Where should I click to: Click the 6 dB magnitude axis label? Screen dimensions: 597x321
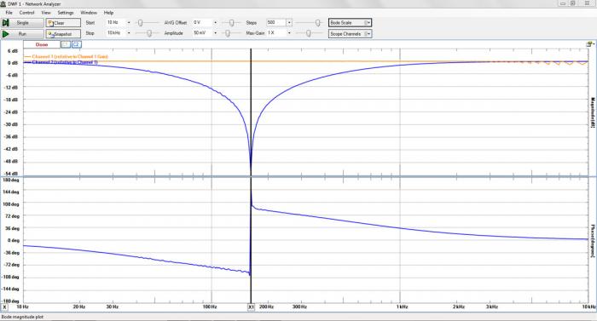click(x=13, y=50)
